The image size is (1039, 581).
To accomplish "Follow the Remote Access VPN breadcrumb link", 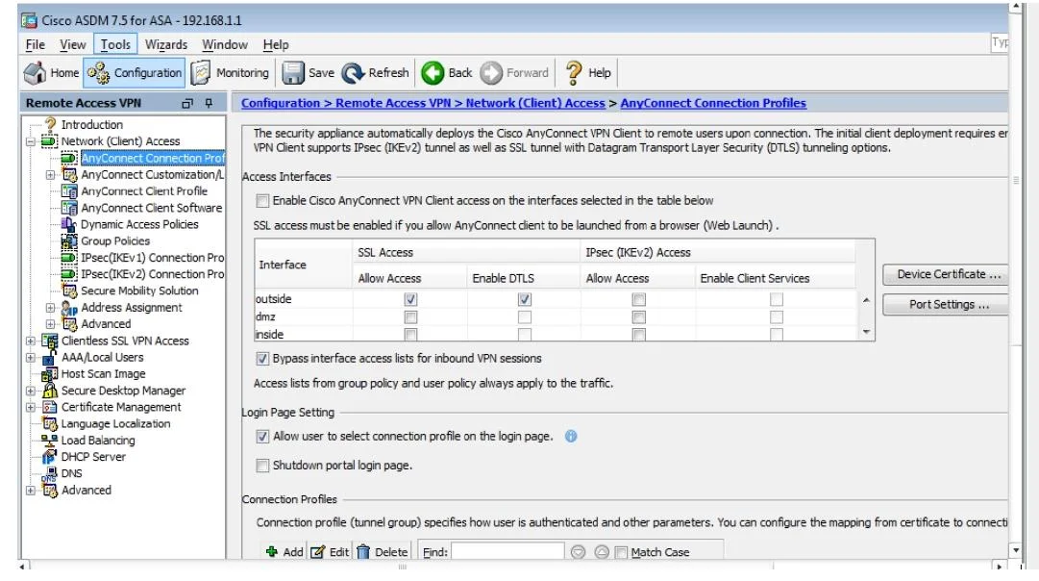I will (393, 103).
